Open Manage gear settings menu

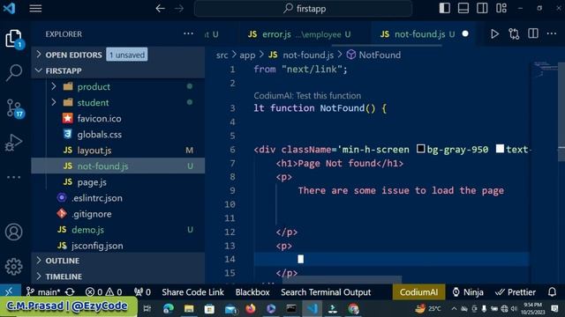pos(14,266)
